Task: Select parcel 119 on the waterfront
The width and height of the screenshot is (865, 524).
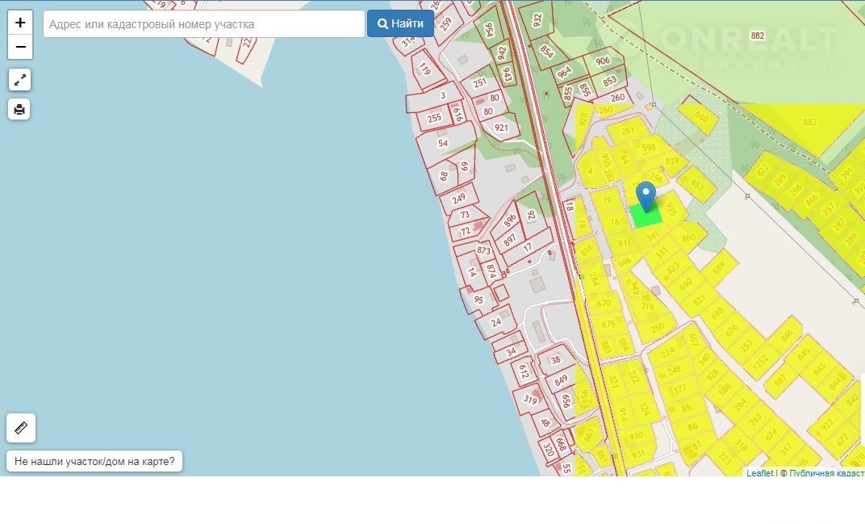Action: pyautogui.click(x=424, y=70)
